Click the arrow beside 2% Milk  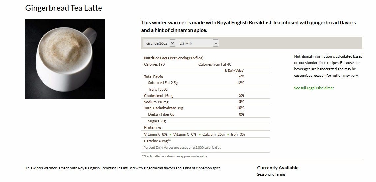pyautogui.click(x=216, y=43)
